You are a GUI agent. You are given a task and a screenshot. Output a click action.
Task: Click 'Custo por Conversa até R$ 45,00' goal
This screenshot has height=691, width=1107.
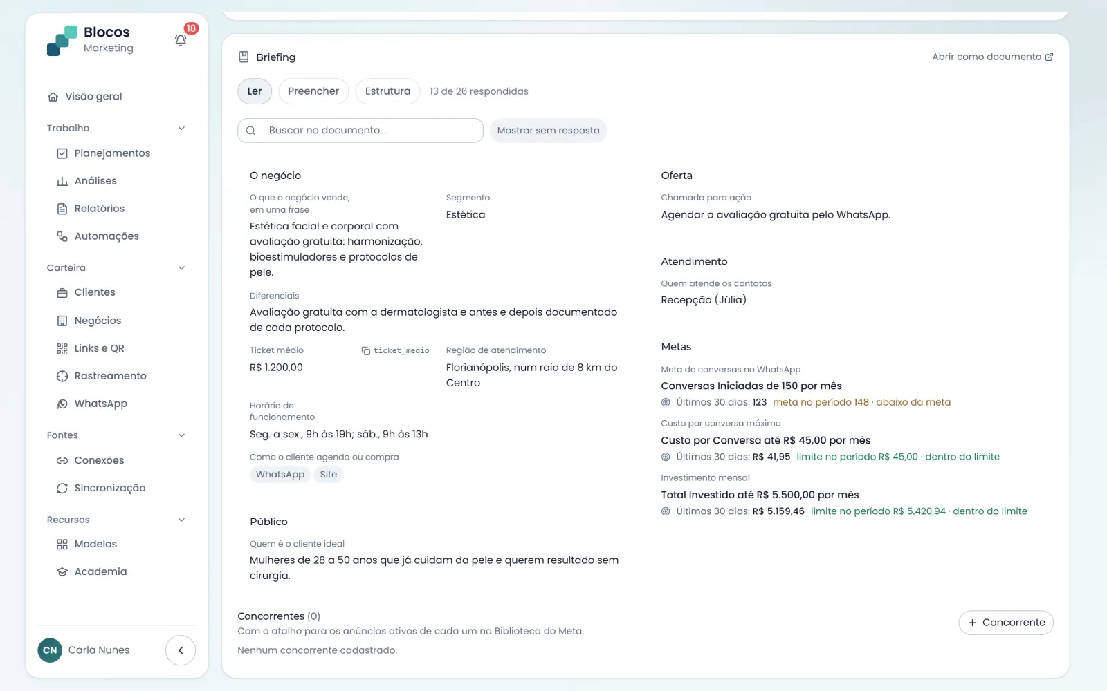766,441
